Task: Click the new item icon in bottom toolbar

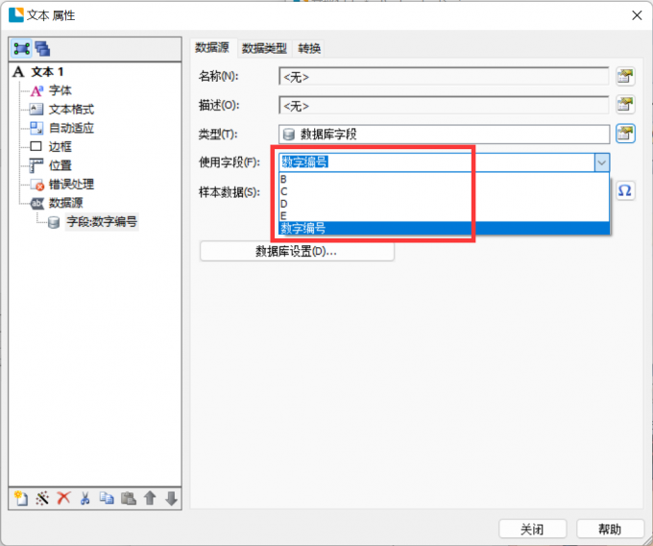Action: pyautogui.click(x=20, y=498)
